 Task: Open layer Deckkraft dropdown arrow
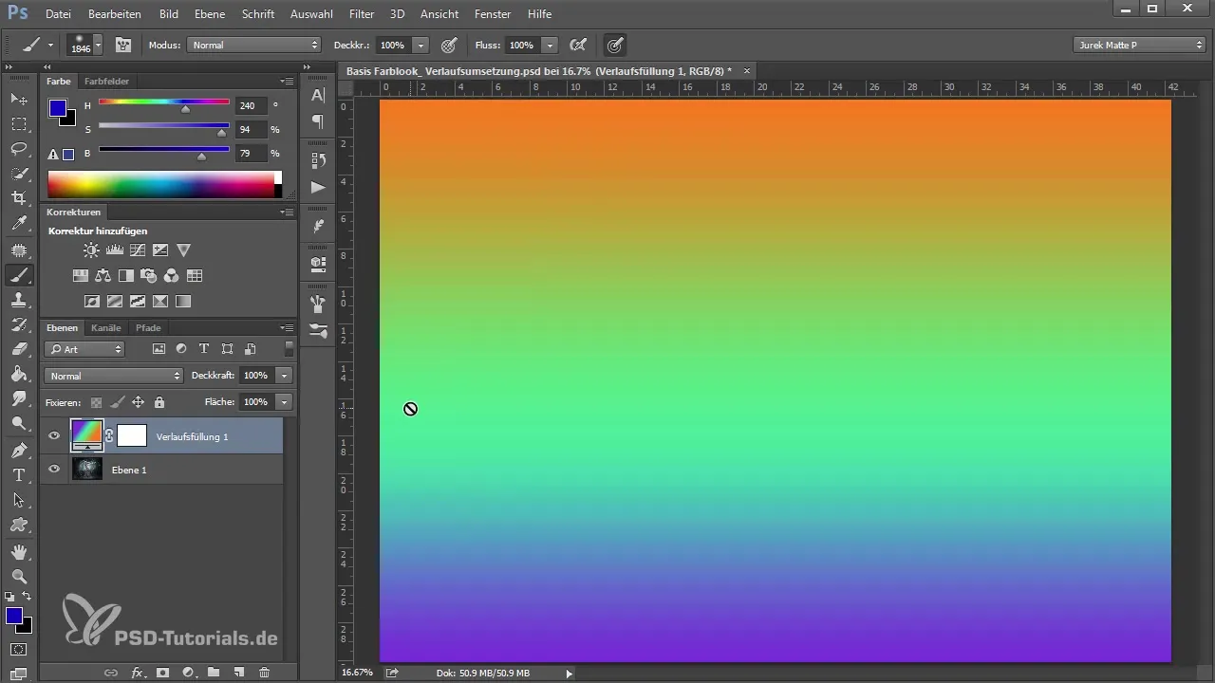click(284, 376)
